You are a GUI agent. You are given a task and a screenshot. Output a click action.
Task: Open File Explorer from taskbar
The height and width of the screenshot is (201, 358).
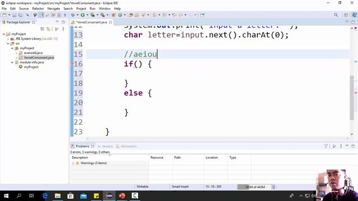[58, 195]
